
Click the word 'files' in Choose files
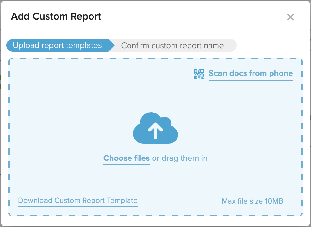tap(142, 158)
